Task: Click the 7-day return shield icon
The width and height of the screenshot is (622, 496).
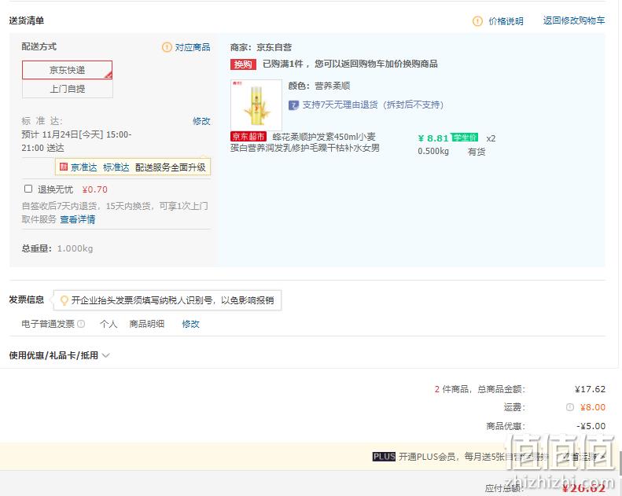Action: pyautogui.click(x=293, y=105)
